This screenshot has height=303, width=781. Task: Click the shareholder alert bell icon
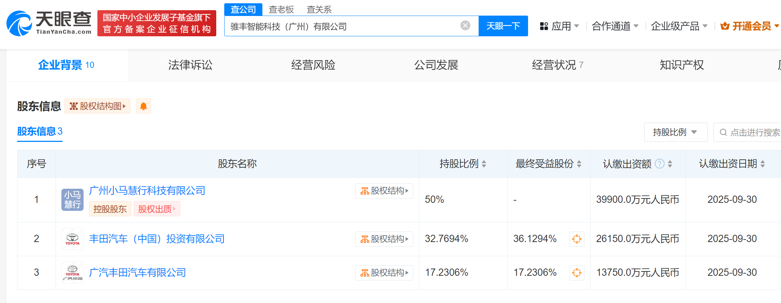pos(144,106)
